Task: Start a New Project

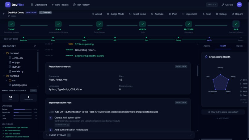Action: 60,5
